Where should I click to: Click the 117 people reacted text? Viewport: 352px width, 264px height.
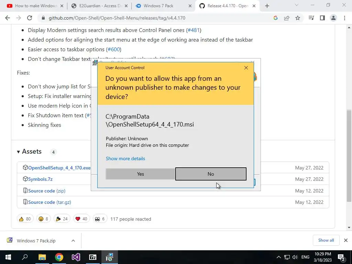(131, 219)
